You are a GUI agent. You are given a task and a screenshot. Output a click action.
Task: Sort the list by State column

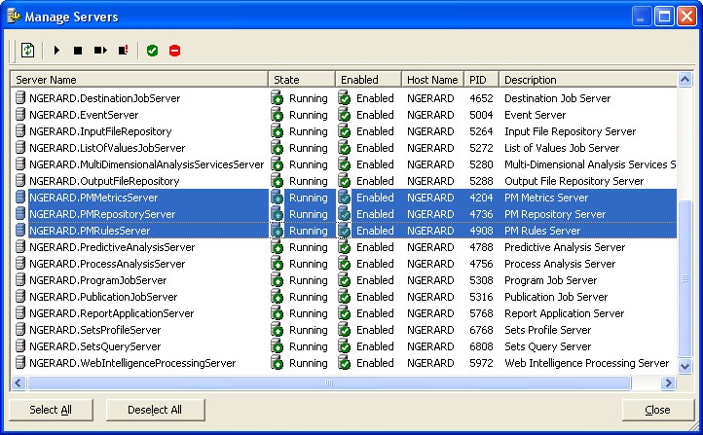pos(301,80)
